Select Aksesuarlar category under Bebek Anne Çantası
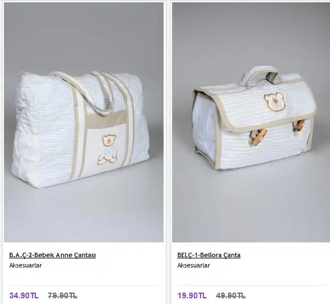This screenshot has width=330, height=304. coord(26,265)
